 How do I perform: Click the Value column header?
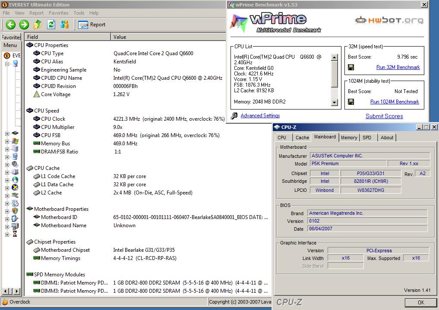(x=168, y=37)
